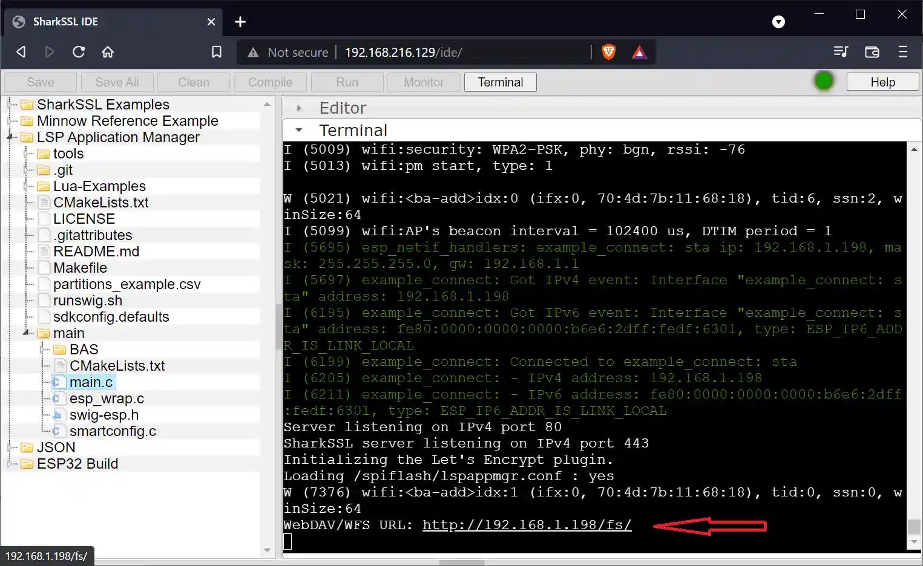This screenshot has width=923, height=566.
Task: Switch to Terminal view in the toolbar
Action: point(500,82)
